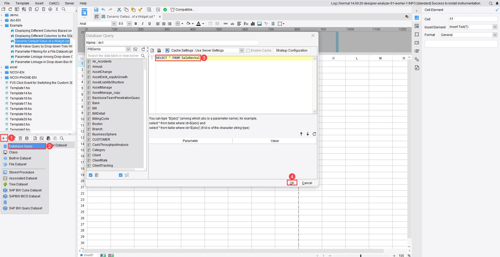This screenshot has width=500, height=257.
Task: Click the Insert Image icon
Action: pos(260,24)
